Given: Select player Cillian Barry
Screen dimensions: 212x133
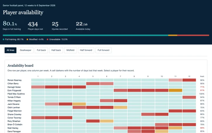Looking at the screenshot, I should point(13,83).
